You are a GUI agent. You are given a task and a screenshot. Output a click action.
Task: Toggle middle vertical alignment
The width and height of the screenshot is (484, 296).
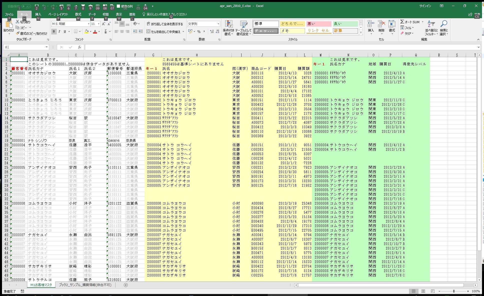point(122,24)
